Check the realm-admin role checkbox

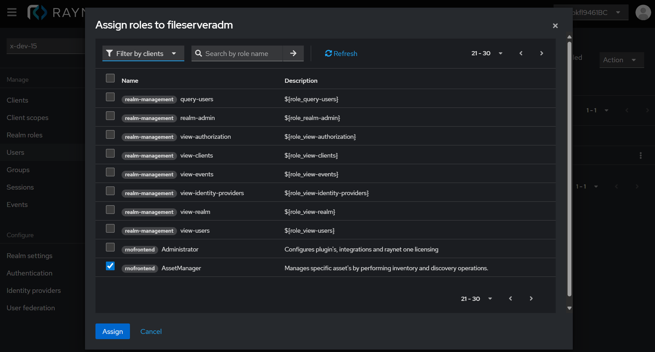[x=110, y=116]
